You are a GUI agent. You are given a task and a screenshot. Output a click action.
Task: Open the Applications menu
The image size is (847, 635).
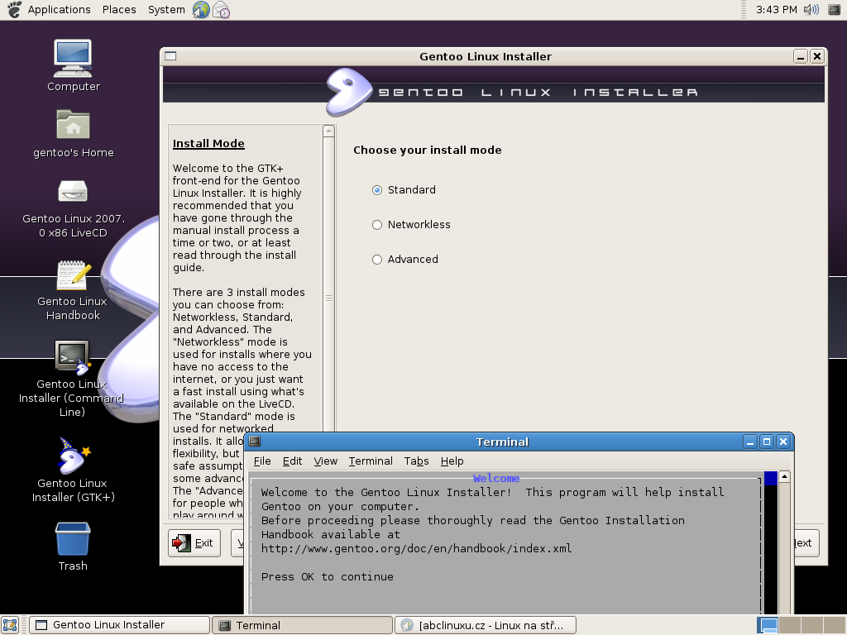pyautogui.click(x=59, y=10)
